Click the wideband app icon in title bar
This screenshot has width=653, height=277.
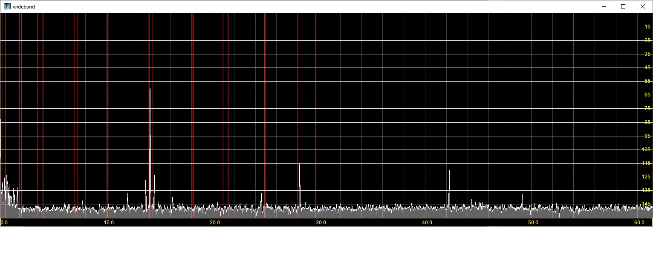coord(7,6)
